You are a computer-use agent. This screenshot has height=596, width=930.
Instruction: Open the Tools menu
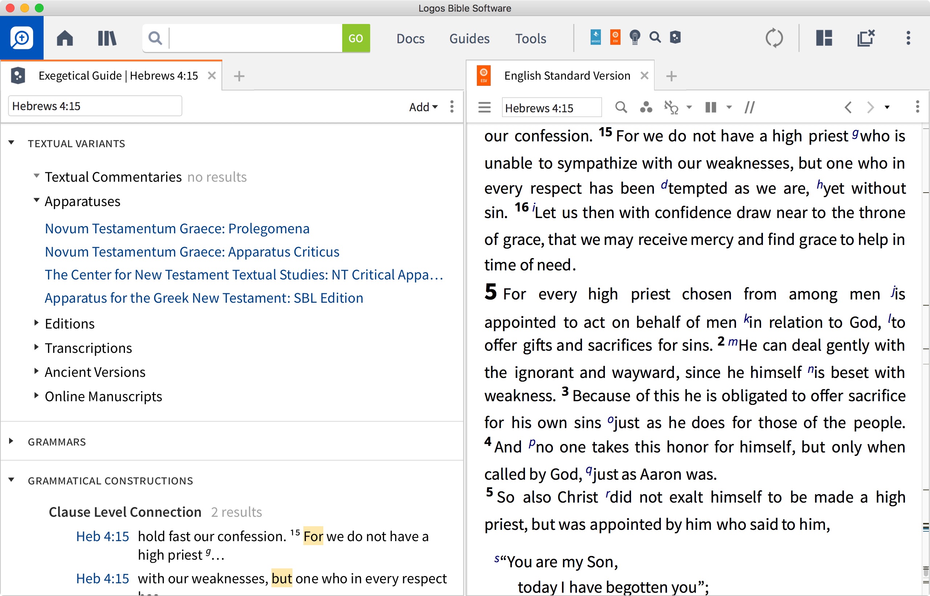(530, 39)
